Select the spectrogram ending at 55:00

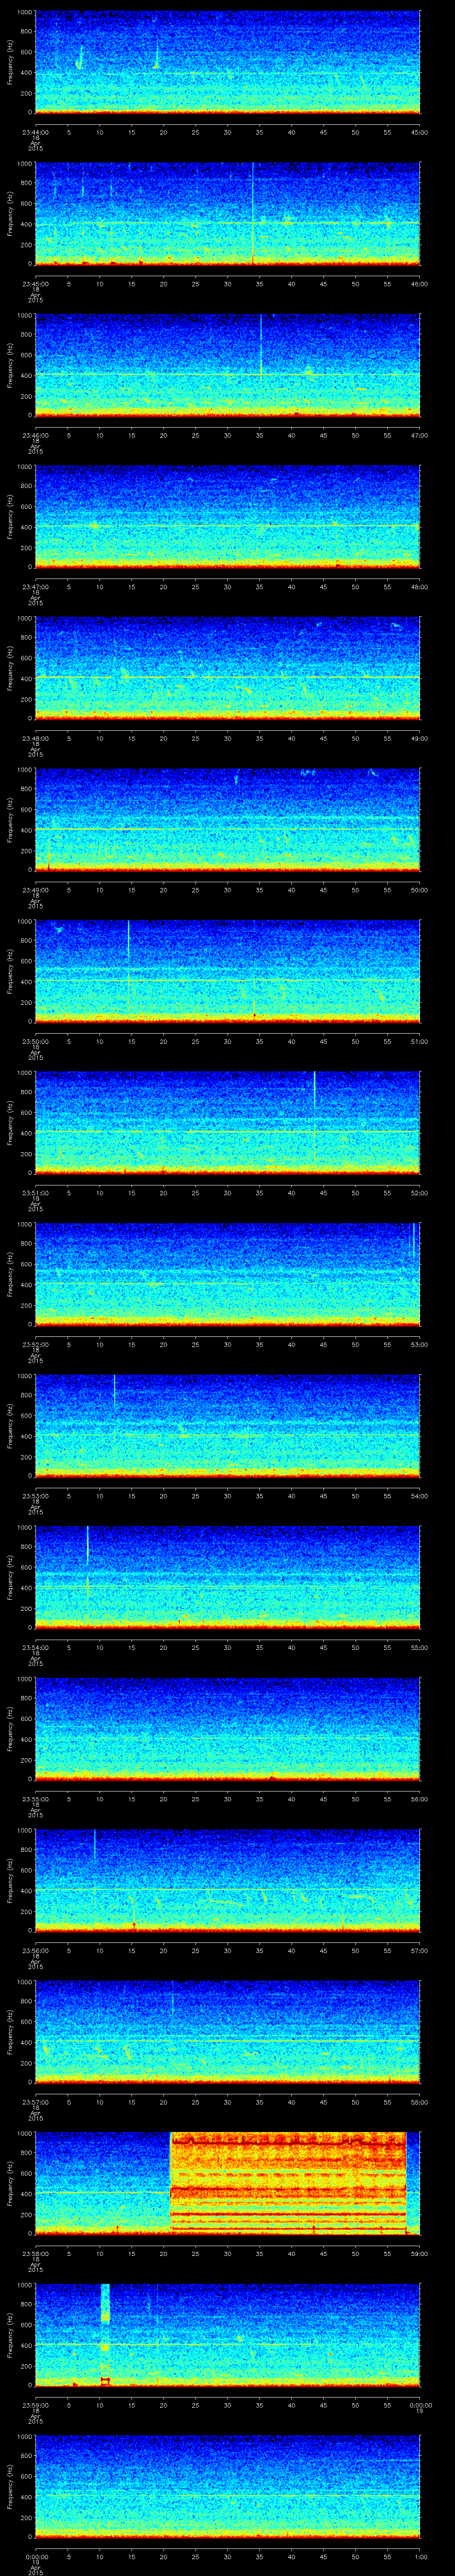pos(227,1577)
